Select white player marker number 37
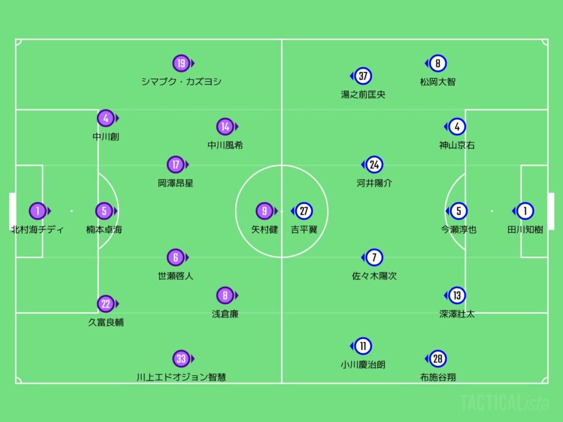 pos(363,76)
